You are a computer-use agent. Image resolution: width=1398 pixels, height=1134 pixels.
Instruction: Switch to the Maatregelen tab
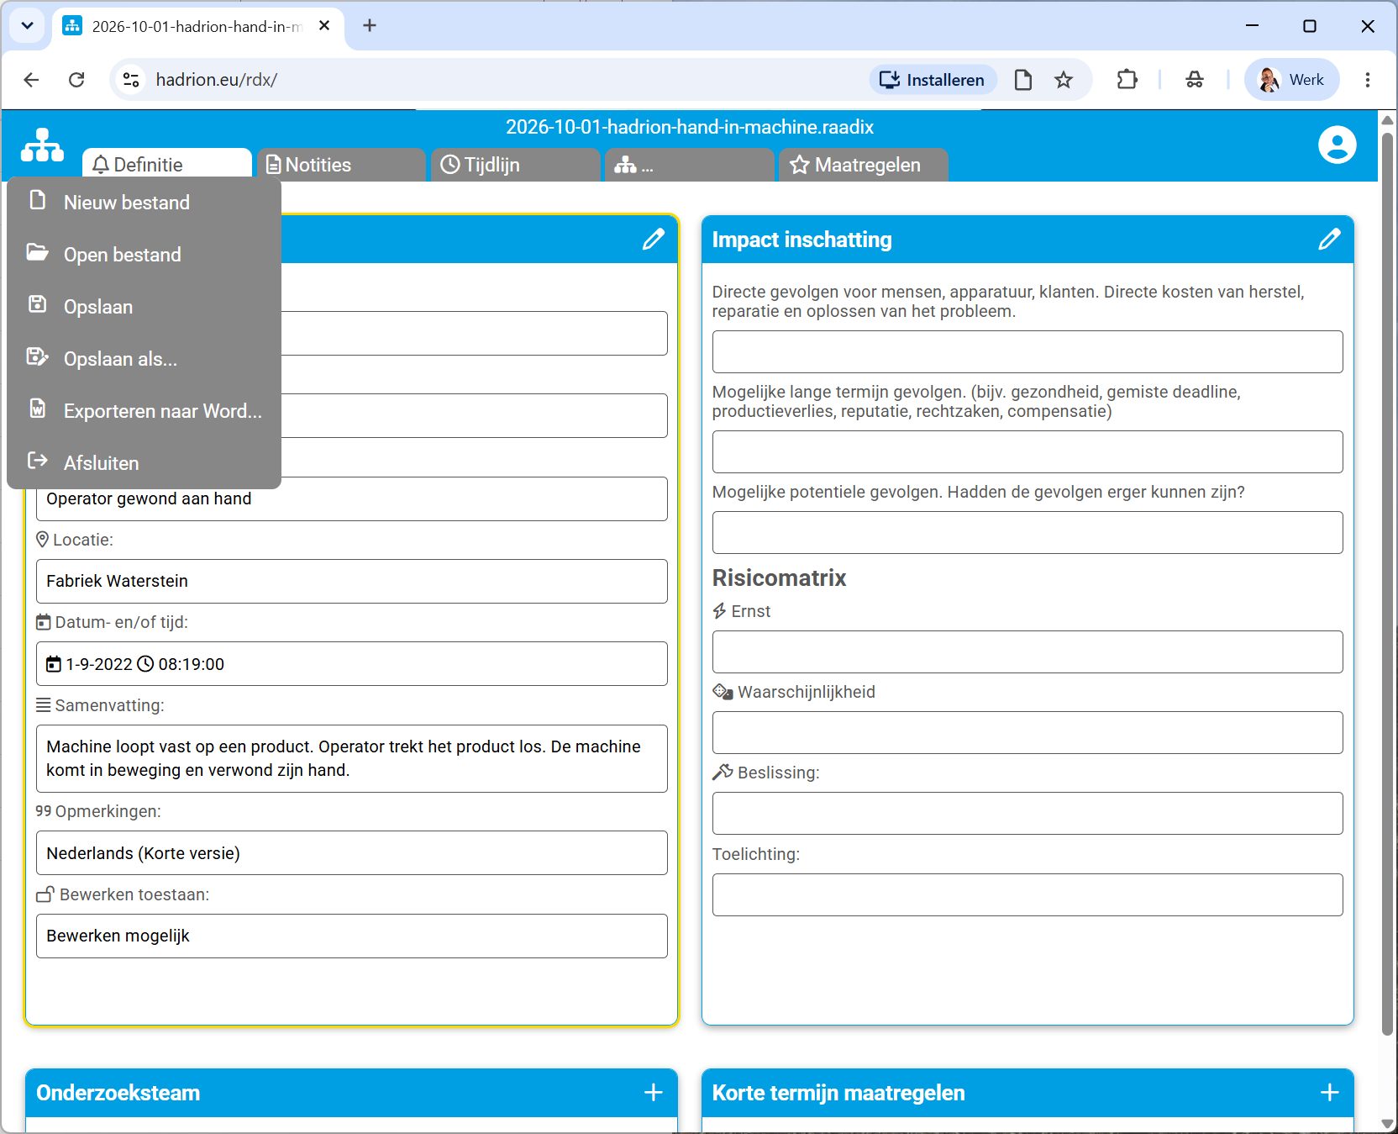(863, 165)
